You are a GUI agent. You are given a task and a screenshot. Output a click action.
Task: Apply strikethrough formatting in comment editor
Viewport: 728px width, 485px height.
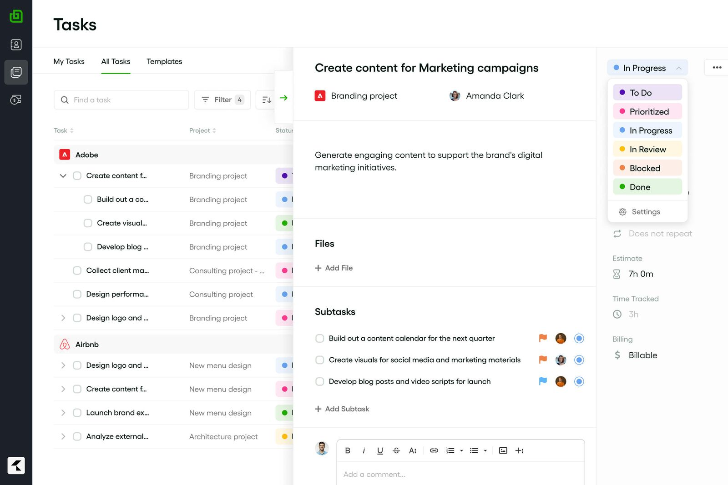(396, 450)
